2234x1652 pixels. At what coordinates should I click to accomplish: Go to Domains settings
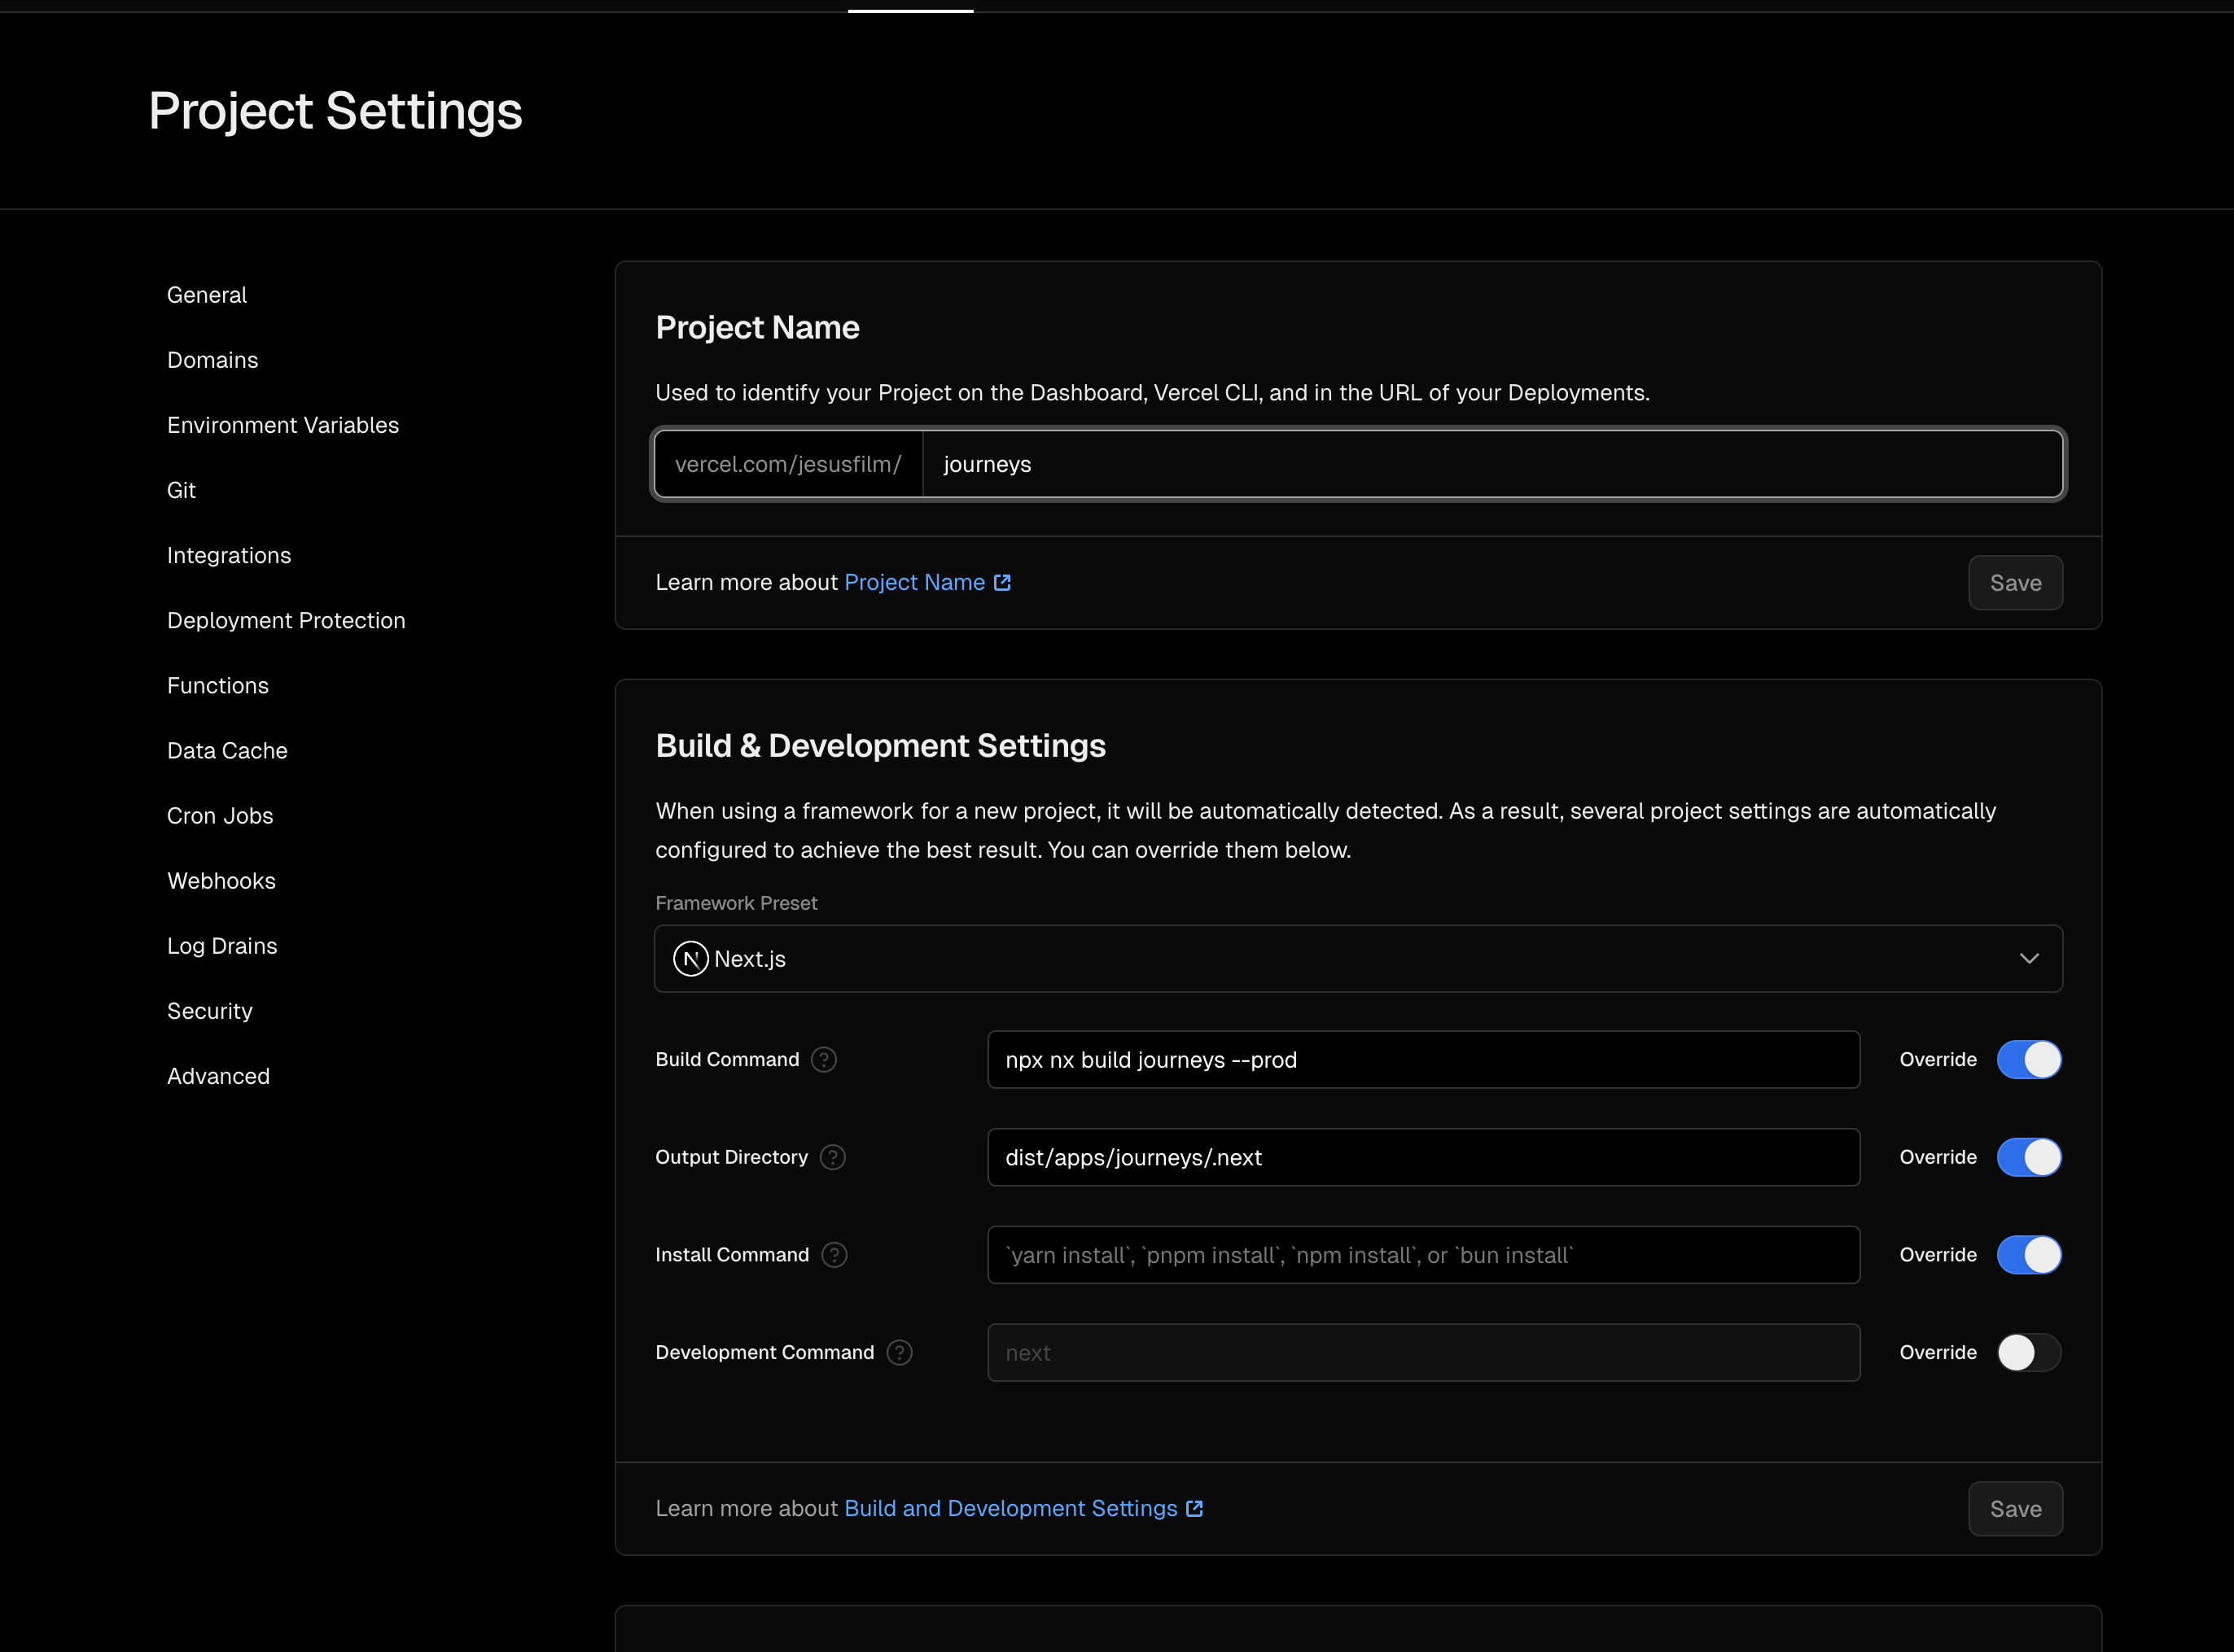[x=212, y=360]
